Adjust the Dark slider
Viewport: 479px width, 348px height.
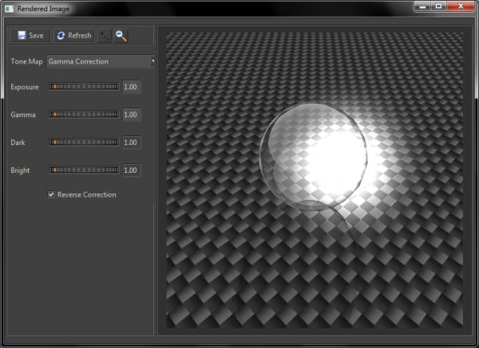pyautogui.click(x=85, y=143)
